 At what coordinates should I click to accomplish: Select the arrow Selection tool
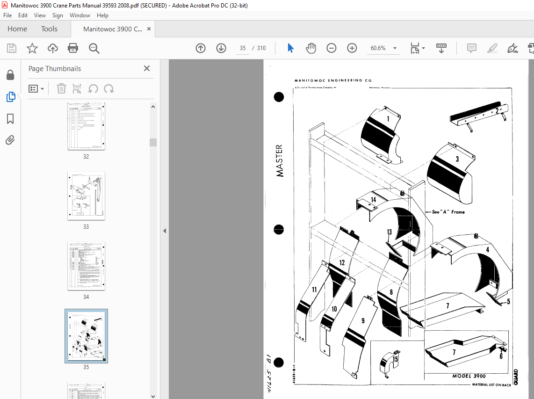click(290, 48)
